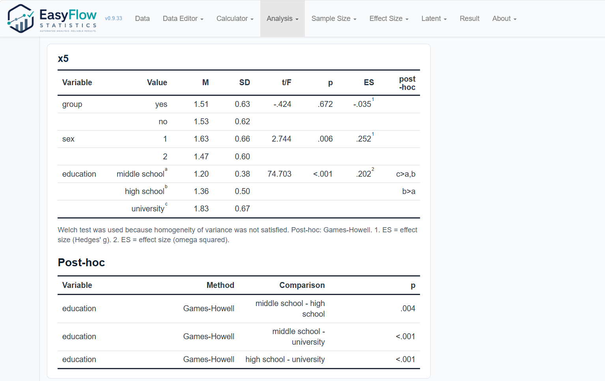Click the effect size .202 cell
The height and width of the screenshot is (381, 605).
tap(365, 174)
